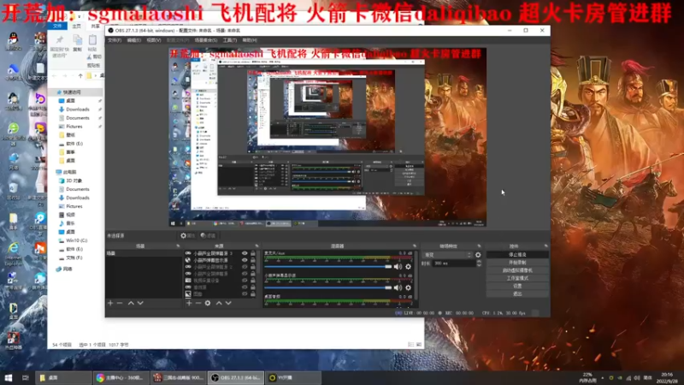
Task: Add a new scene with the plus icon
Action: coord(110,303)
